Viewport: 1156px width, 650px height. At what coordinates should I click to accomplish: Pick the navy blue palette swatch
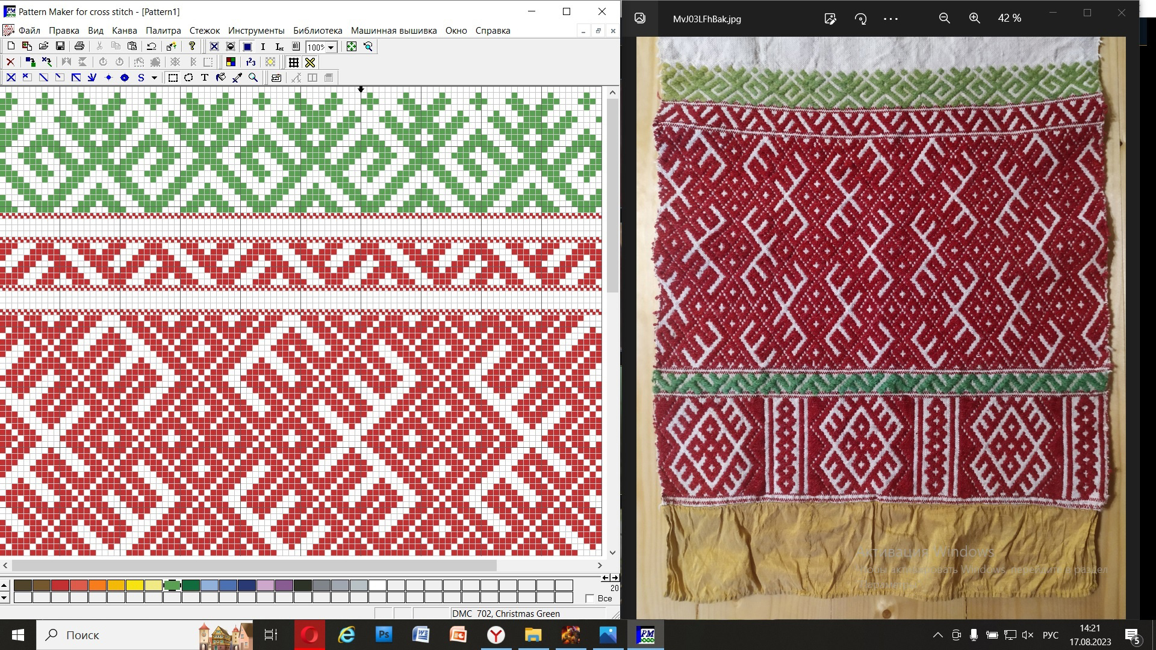coord(247,585)
